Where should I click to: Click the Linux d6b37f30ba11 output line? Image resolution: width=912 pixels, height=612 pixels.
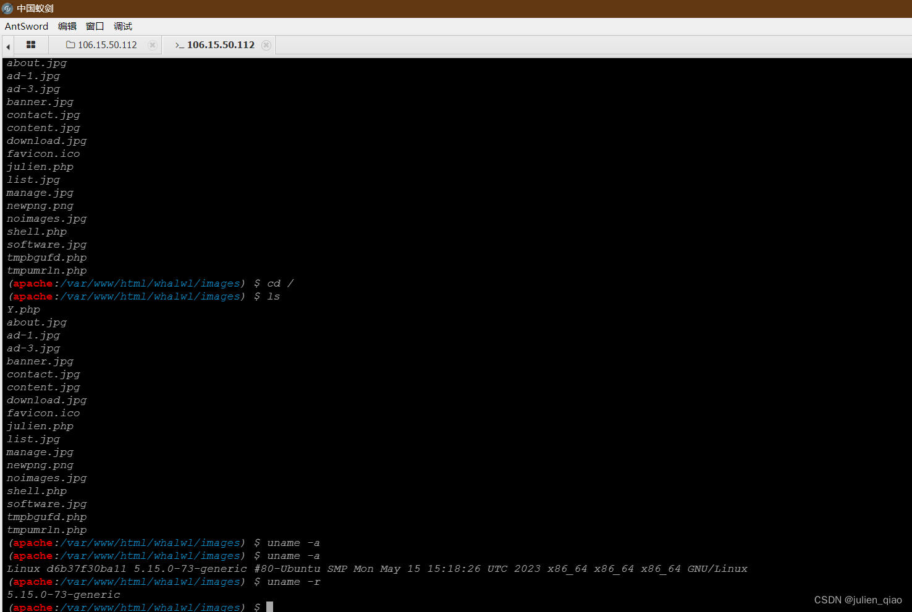pyautogui.click(x=377, y=569)
